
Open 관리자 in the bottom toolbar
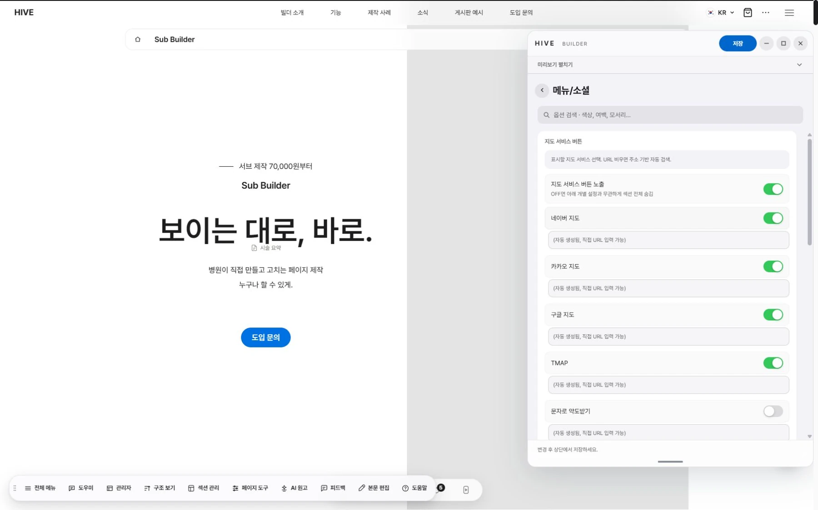(119, 488)
